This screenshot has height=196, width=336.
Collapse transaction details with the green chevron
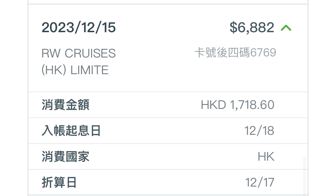click(286, 28)
